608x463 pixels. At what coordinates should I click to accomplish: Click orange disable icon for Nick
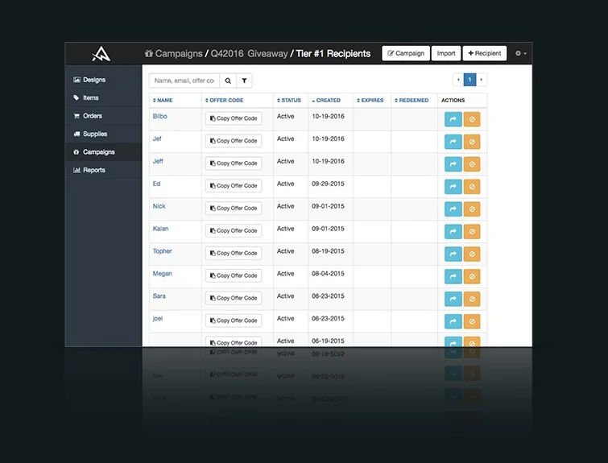(472, 209)
